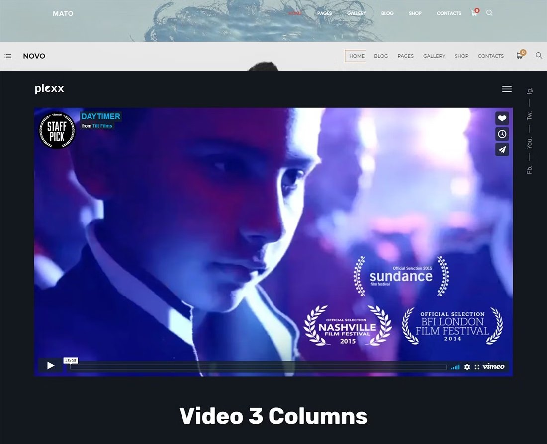Open search in the NOVO header
The image size is (547, 444).
539,56
